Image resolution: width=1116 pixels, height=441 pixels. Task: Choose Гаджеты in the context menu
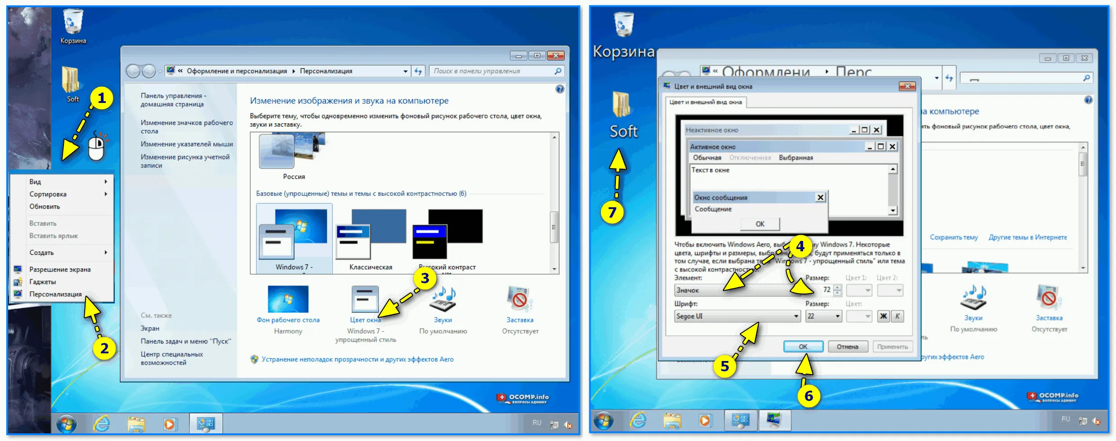[62, 282]
